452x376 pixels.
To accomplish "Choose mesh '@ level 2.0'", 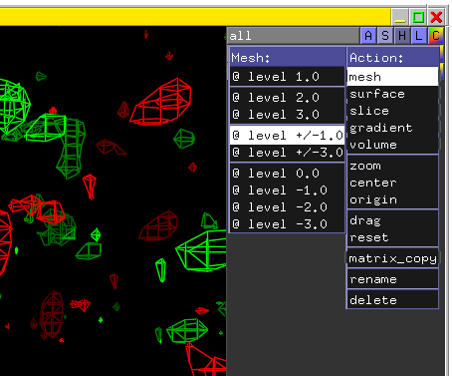I will 288,98.
